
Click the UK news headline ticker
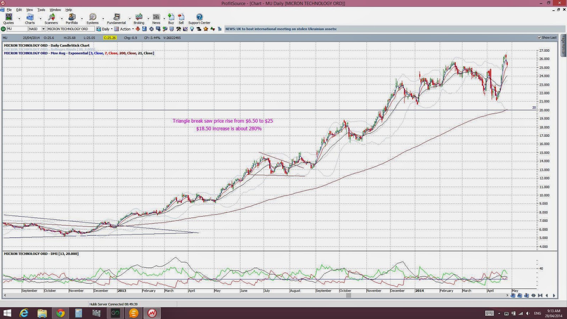tap(281, 29)
